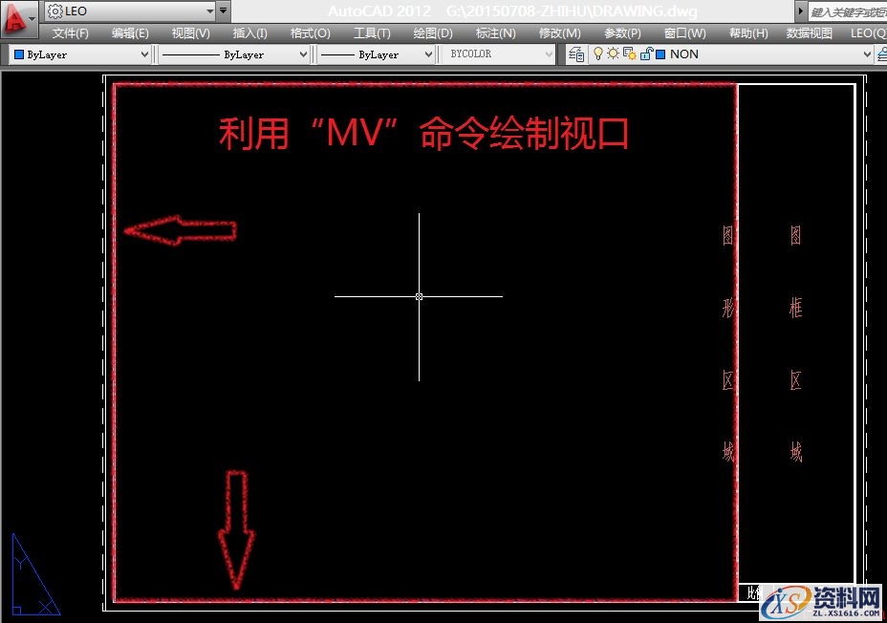Toggle the padlock to lock layer NON
Screen dimensions: 887x623
(x=644, y=54)
